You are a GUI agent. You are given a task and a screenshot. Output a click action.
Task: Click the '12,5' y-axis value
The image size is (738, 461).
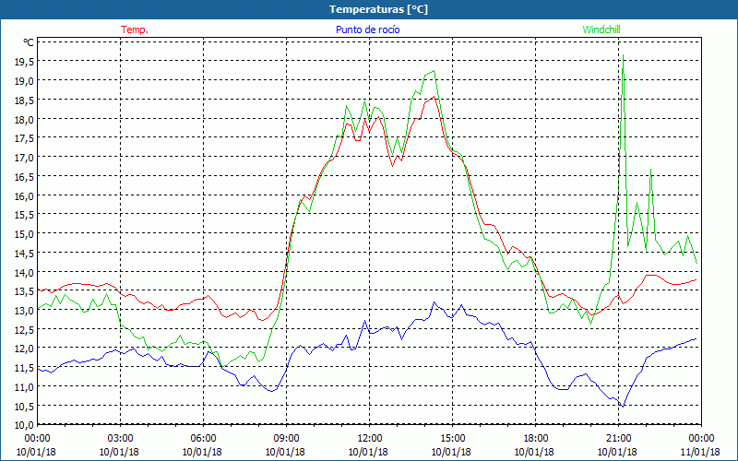25,330
